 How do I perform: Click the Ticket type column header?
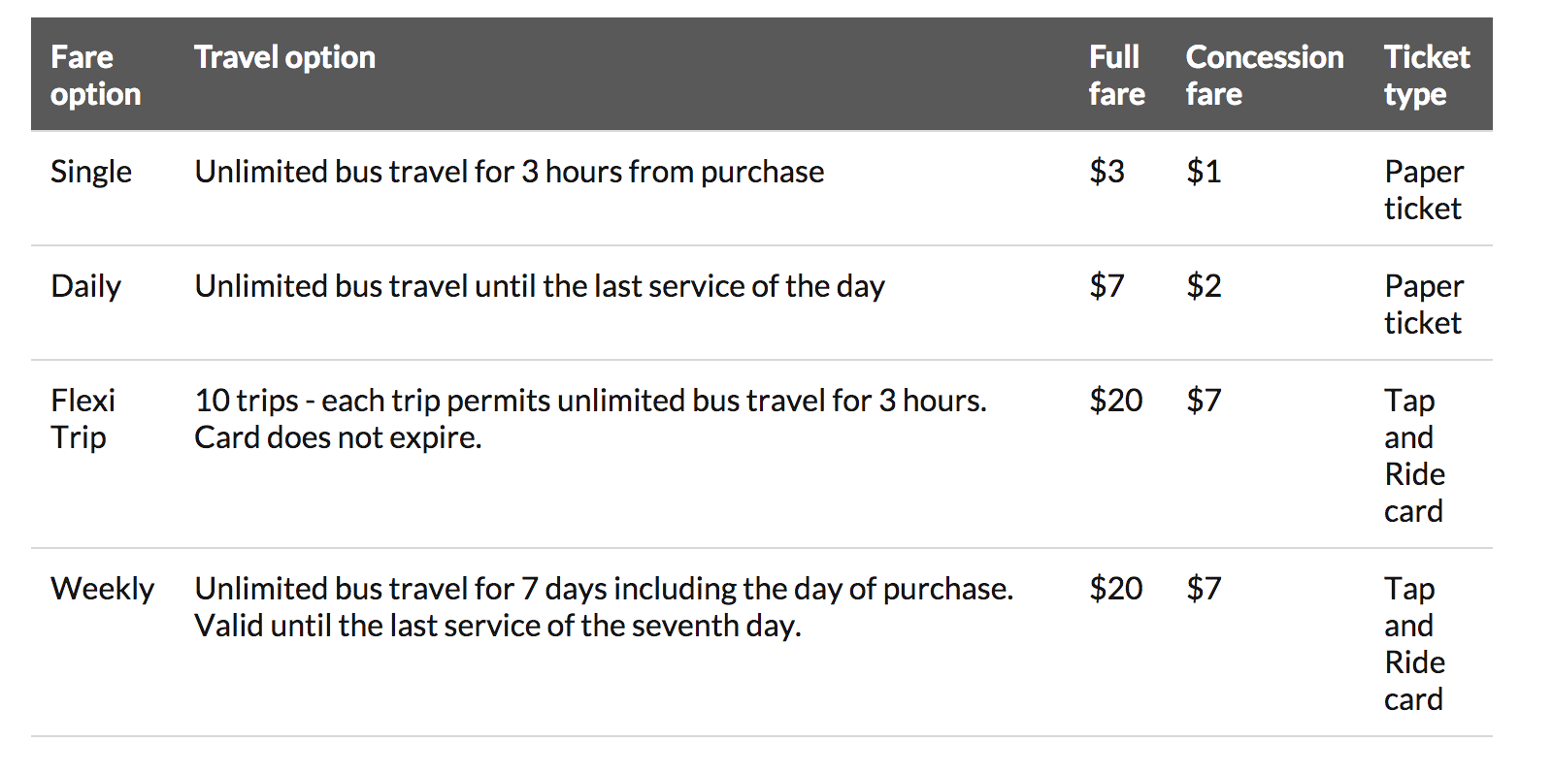[x=1427, y=75]
